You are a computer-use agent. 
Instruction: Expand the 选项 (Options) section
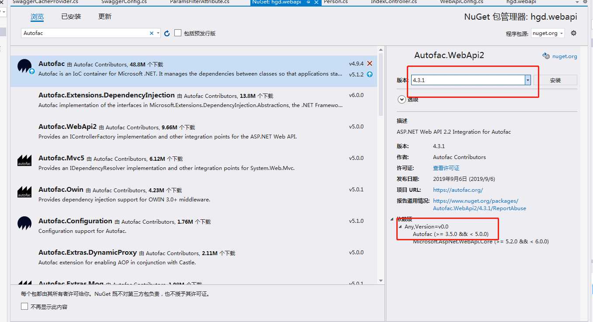click(x=402, y=99)
